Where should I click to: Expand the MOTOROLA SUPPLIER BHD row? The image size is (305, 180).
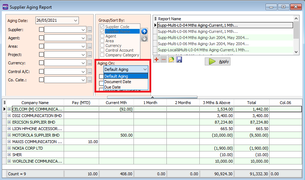(x=9, y=135)
